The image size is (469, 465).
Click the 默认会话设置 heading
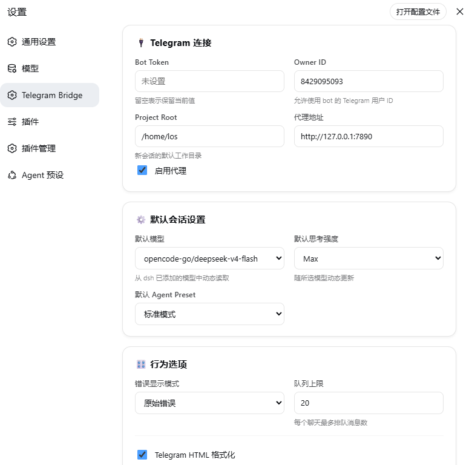pos(178,220)
